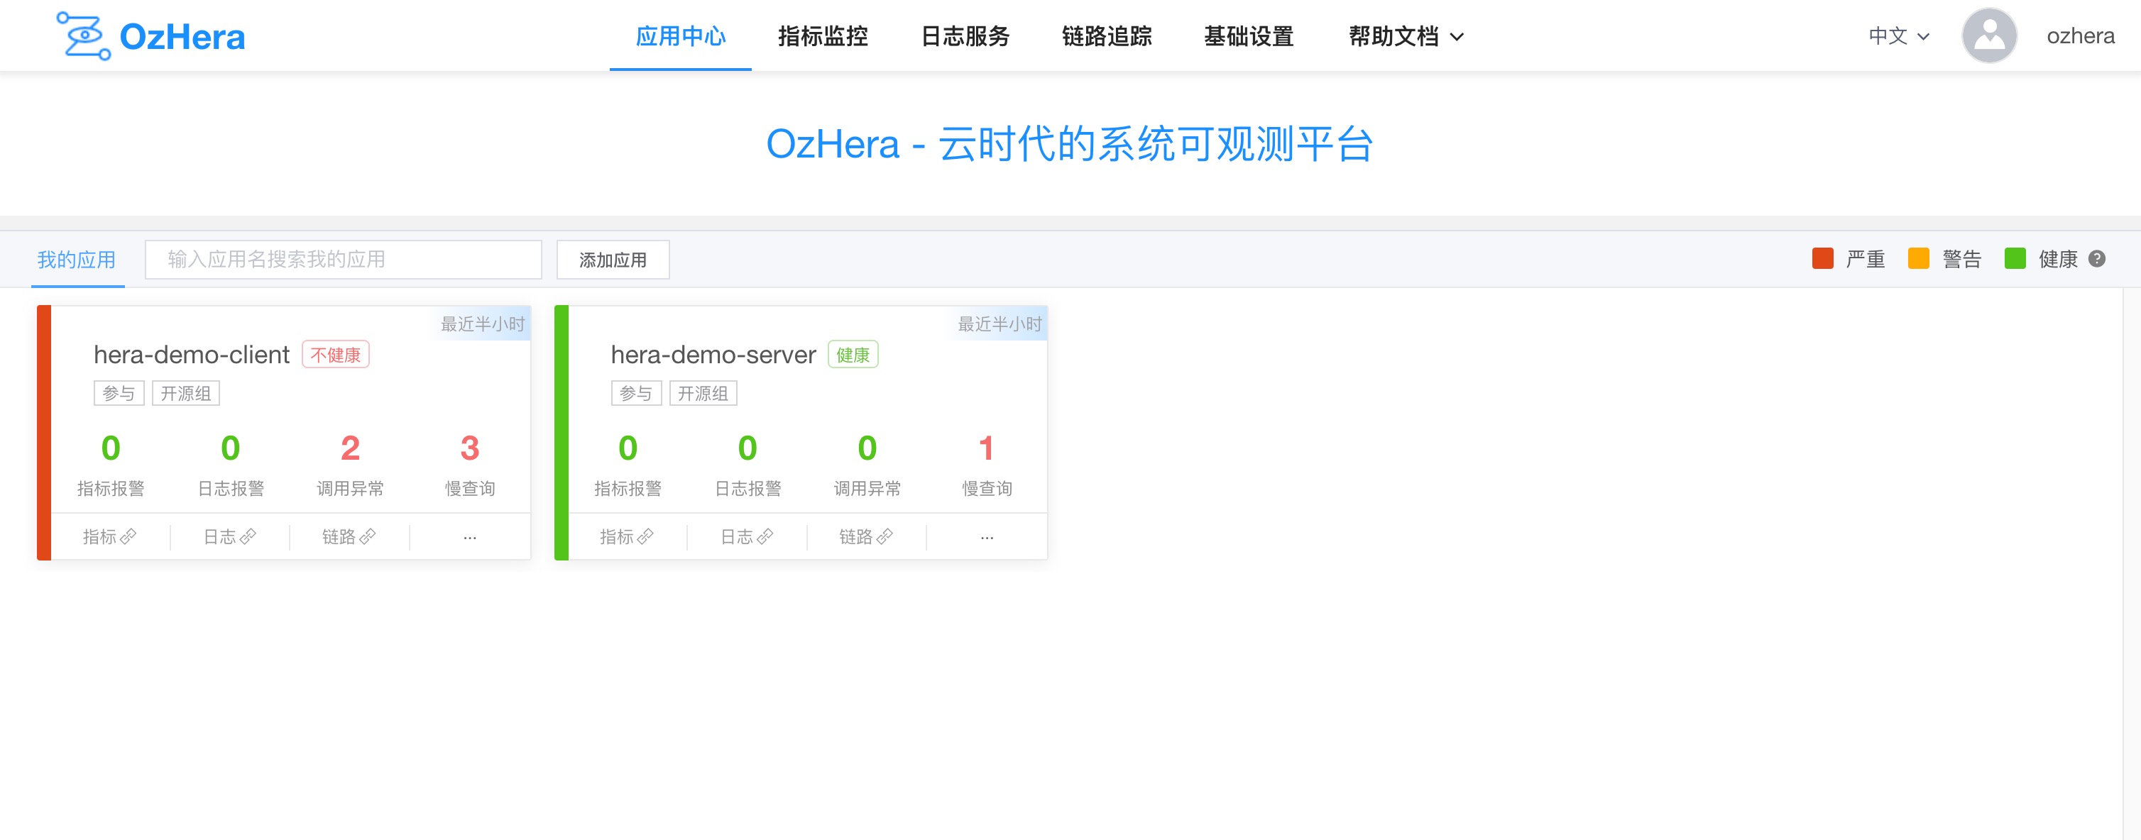Viewport: 2141px width, 840px height.
Task: Click 指标报警 count 0 on hera-demo-client
Action: coord(111,448)
